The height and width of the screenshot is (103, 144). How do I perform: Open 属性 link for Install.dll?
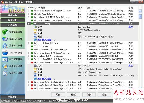click(131, 27)
